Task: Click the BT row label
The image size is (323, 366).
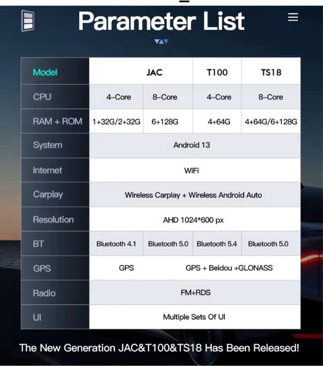Action: tap(38, 244)
